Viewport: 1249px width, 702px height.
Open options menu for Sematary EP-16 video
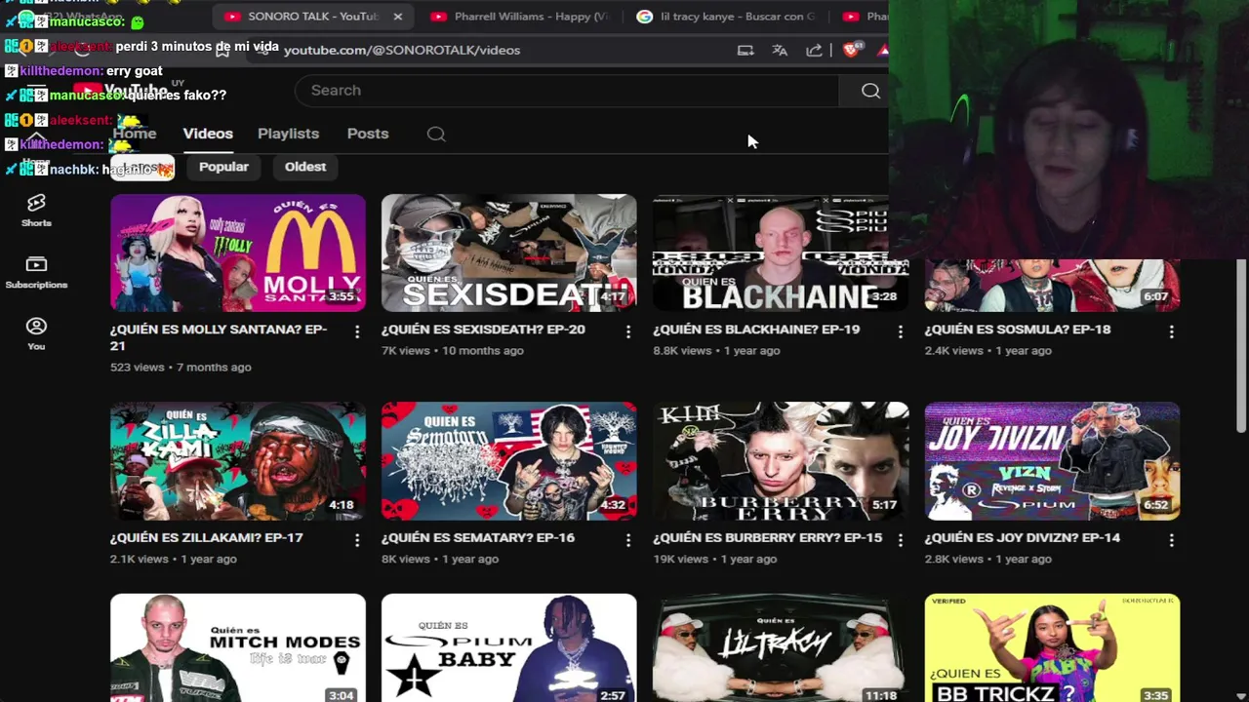click(628, 539)
